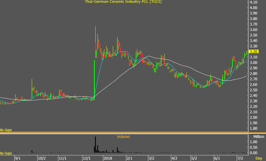Click the tallest black volume bar in December
The image size is (266, 161).
coord(96,145)
